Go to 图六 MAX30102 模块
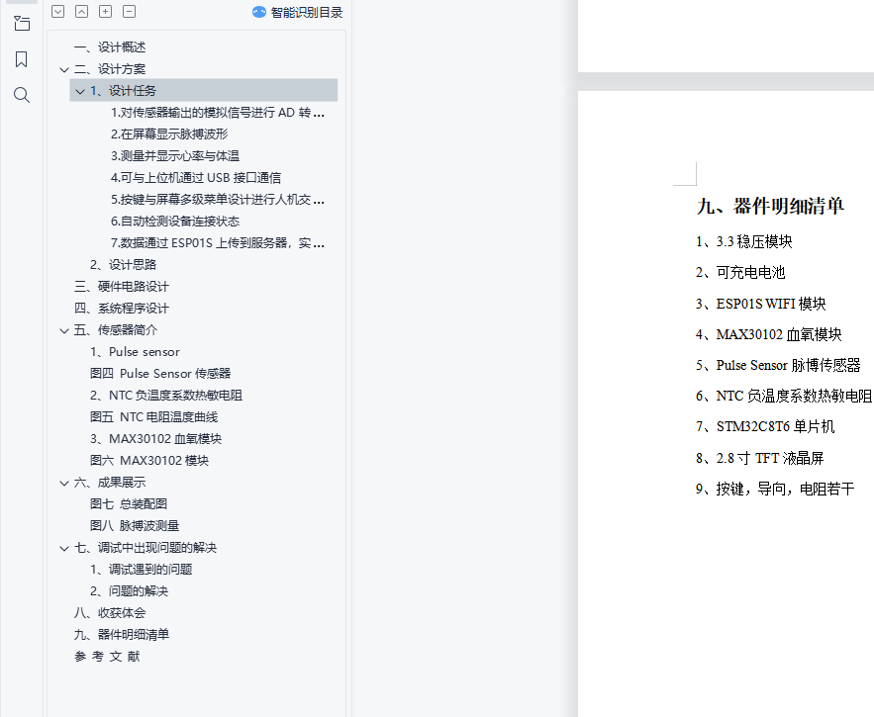This screenshot has width=874, height=717. click(149, 460)
